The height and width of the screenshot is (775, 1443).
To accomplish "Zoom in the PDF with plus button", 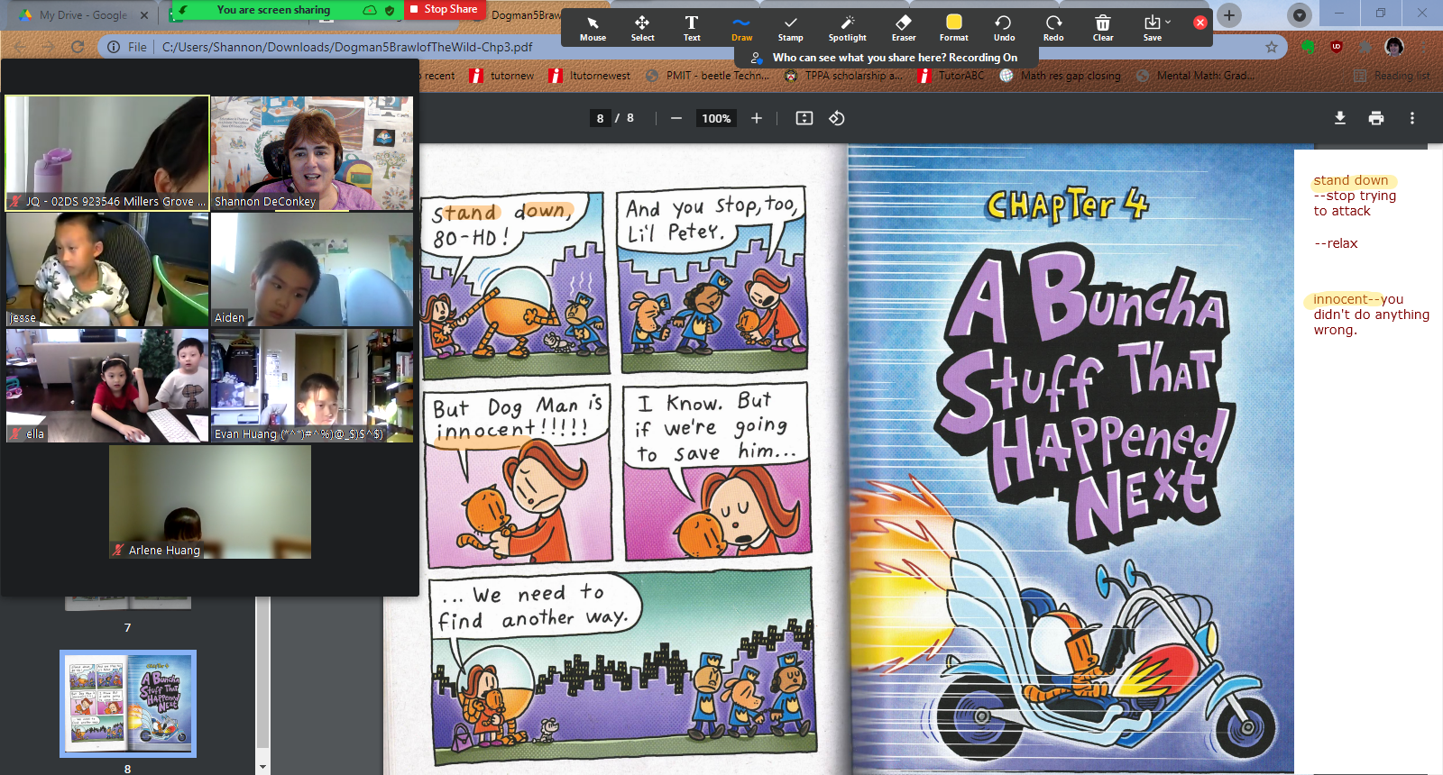I will (x=757, y=118).
